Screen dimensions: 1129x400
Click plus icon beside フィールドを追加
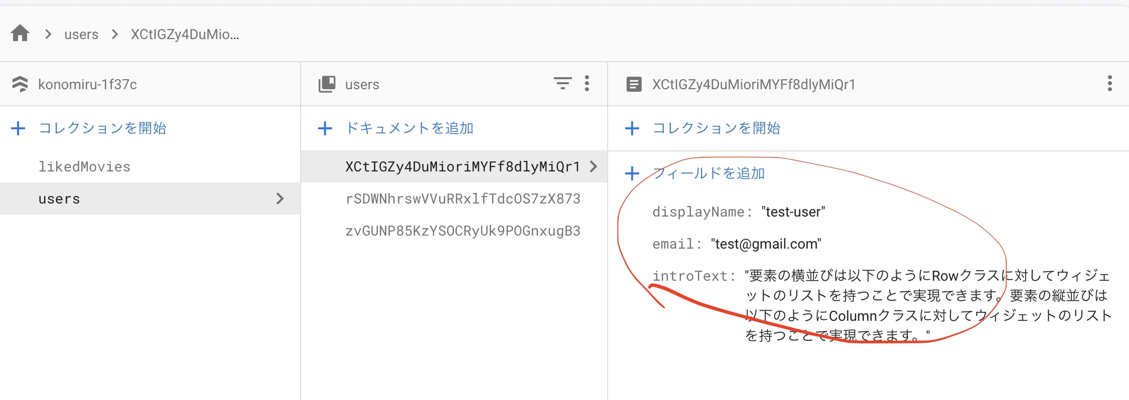pyautogui.click(x=632, y=173)
